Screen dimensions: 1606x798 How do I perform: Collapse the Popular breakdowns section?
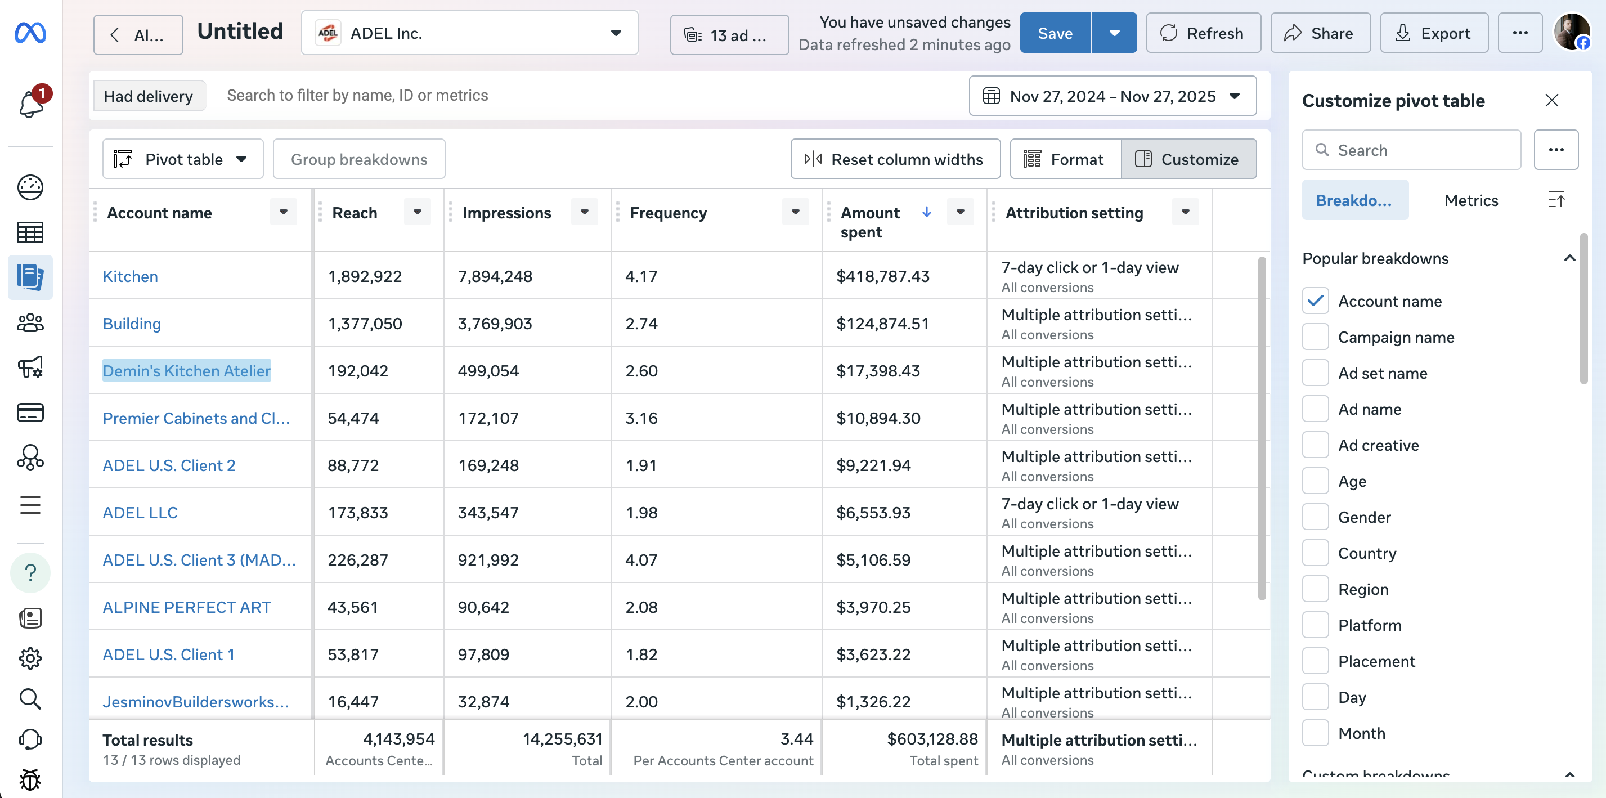tap(1569, 258)
